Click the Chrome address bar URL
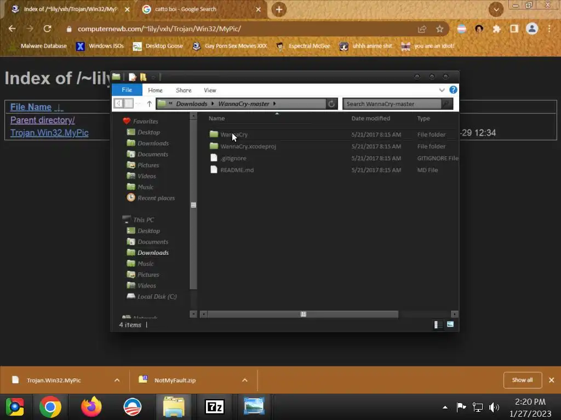The image size is (561, 420). 159,29
